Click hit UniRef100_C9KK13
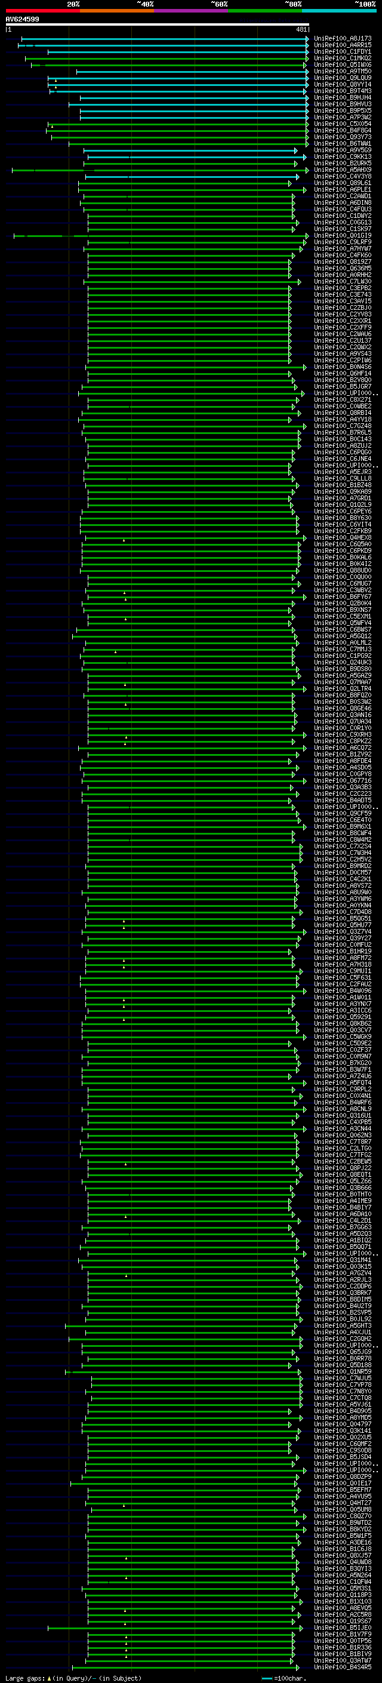This screenshot has height=1683, width=382. pos(343,157)
